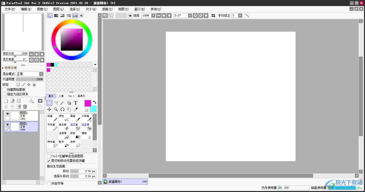Select the rotate view tool
365x192 pixels.
coord(62,109)
